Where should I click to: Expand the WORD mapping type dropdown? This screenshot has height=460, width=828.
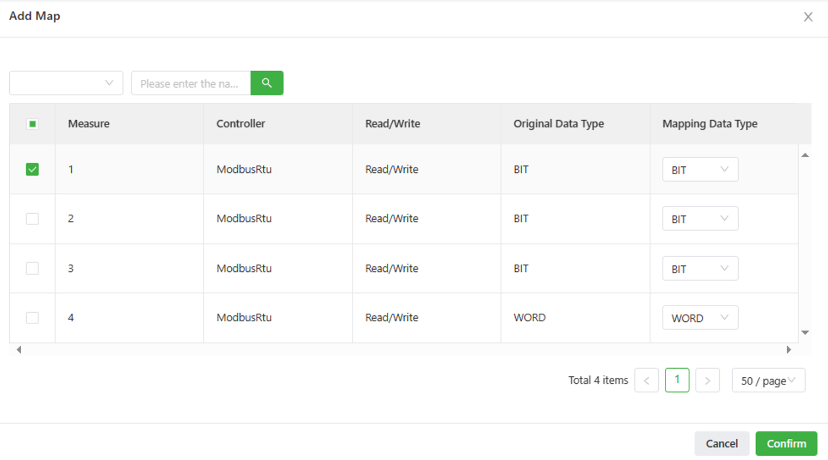tap(700, 318)
